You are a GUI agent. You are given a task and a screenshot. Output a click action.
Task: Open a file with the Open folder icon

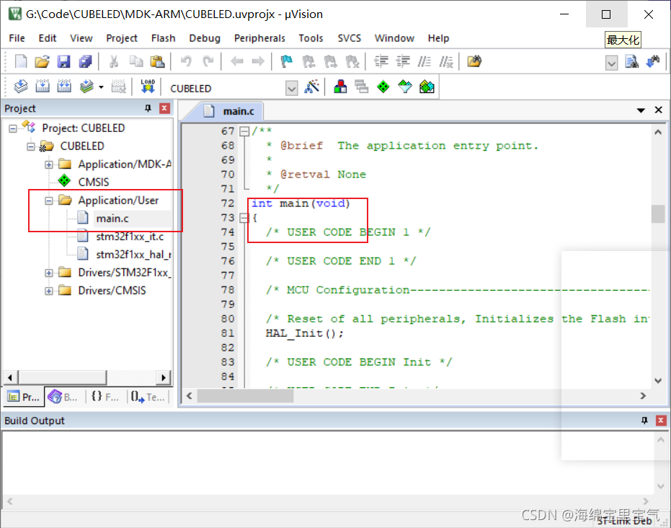[x=42, y=61]
